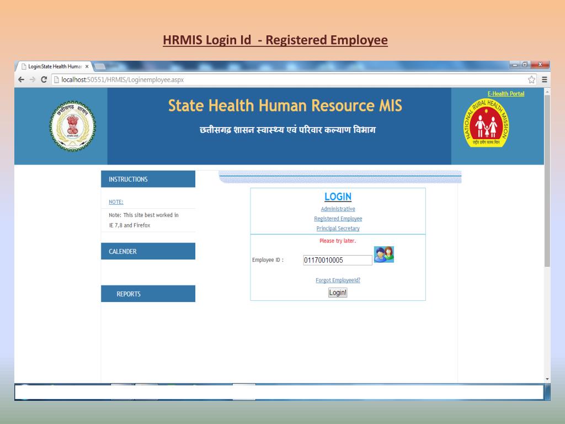
Task: Choose the Administrative login link
Action: pyautogui.click(x=338, y=209)
